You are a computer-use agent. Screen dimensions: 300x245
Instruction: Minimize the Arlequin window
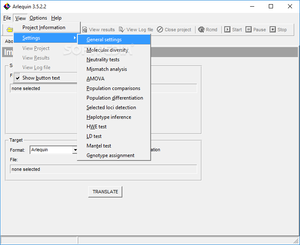[x=252, y=6]
